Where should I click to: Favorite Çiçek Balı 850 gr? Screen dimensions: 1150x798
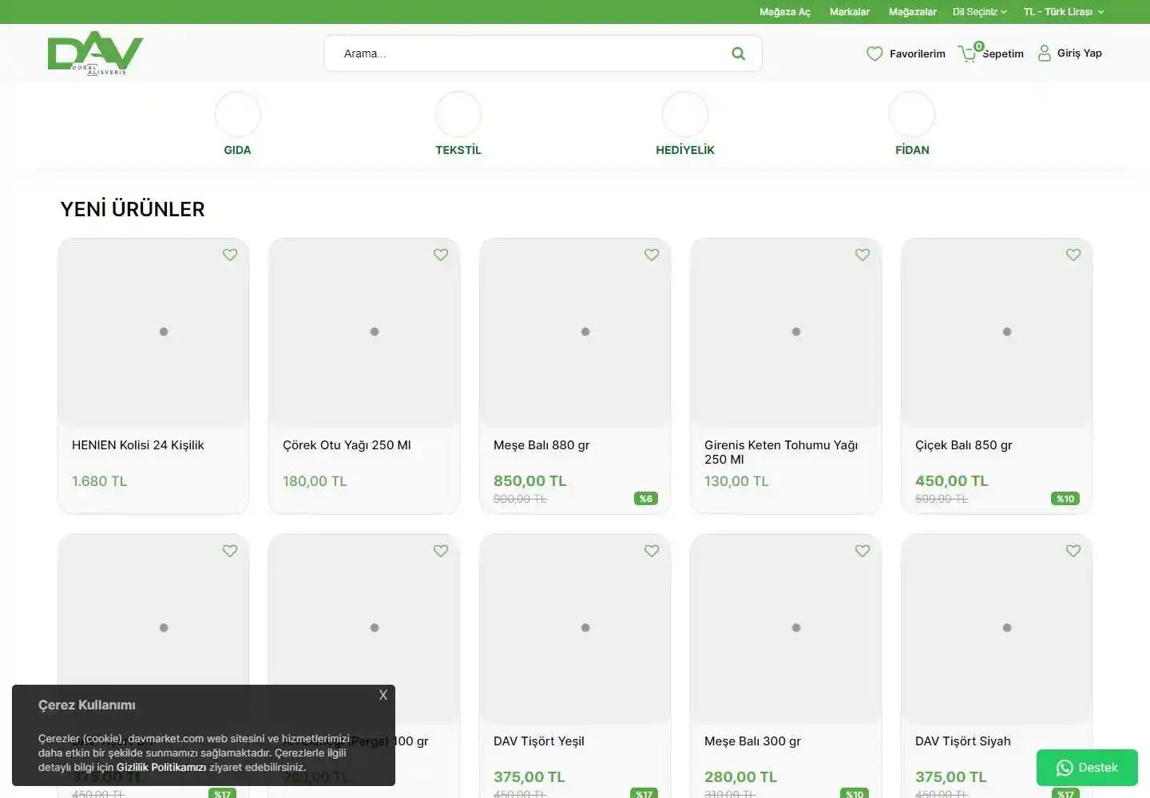pyautogui.click(x=1073, y=255)
